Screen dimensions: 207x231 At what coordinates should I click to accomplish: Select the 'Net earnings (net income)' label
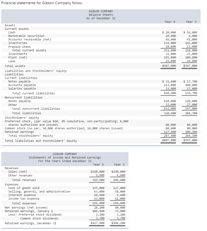coord(26,208)
